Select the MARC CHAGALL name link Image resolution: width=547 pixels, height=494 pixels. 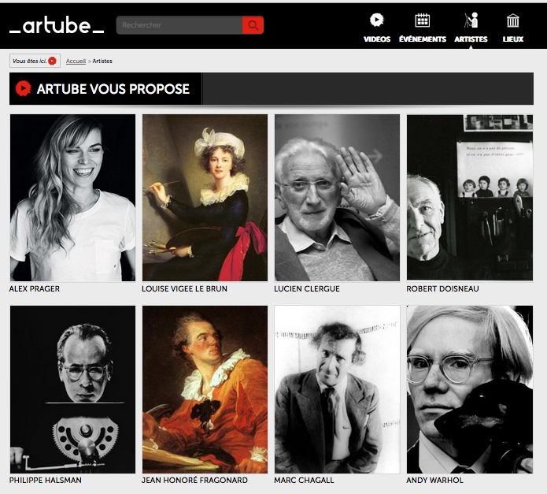point(304,480)
